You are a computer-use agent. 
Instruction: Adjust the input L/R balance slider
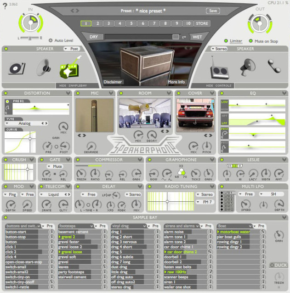tap(30, 38)
